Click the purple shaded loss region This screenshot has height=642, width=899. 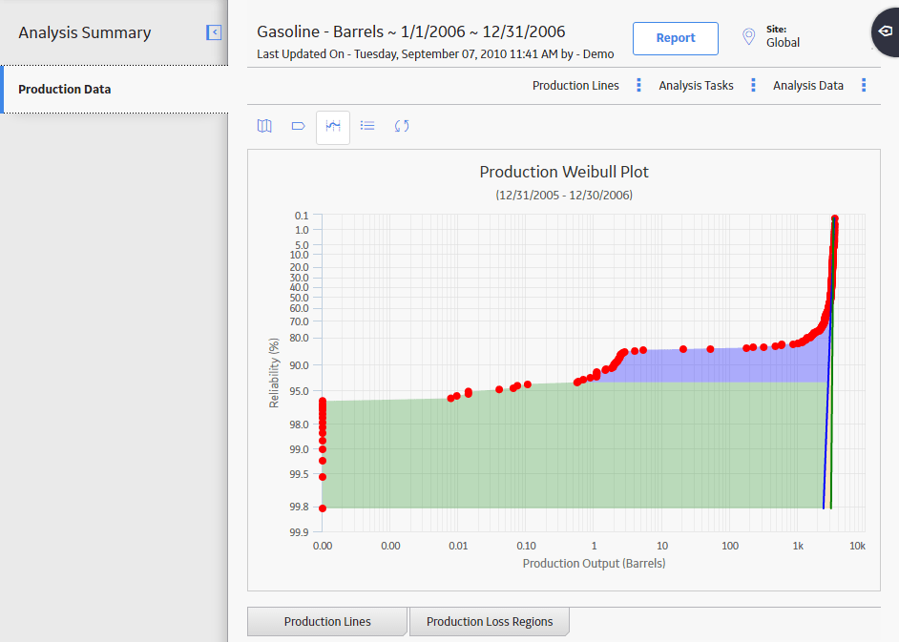tap(717, 365)
